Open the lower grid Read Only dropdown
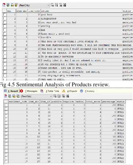This screenshot has height=165, width=133. tap(36, 96)
